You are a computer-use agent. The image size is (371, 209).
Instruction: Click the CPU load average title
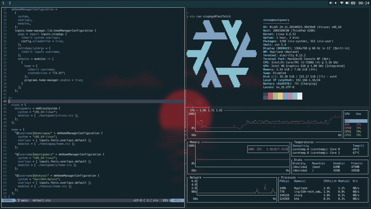(x=206, y=110)
